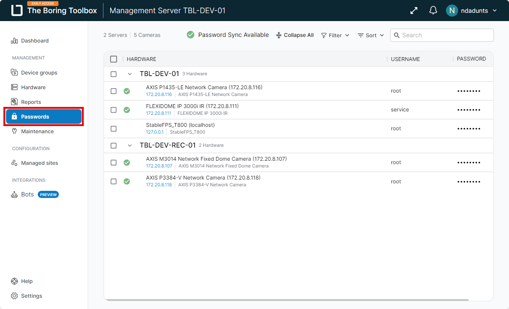Check the FLEXIDOME IP 3000i IR checkbox
Image resolution: width=509 pixels, height=309 pixels.
point(114,110)
